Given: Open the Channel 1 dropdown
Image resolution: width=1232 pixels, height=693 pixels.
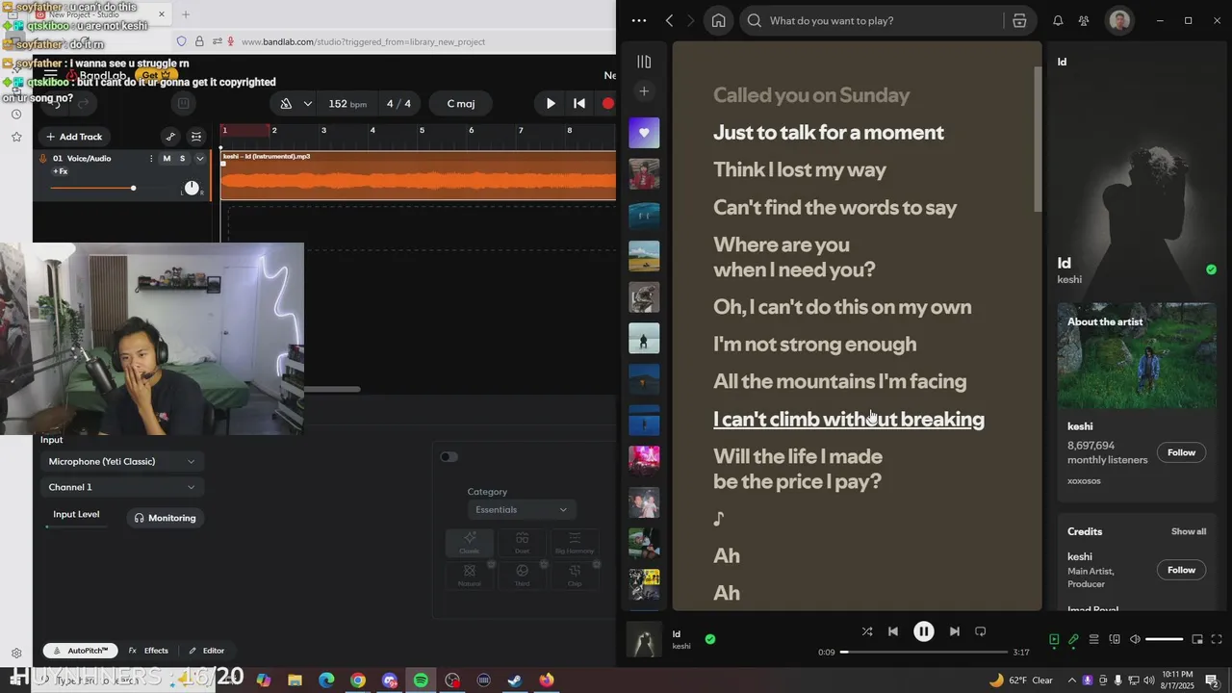Looking at the screenshot, I should (x=122, y=488).
